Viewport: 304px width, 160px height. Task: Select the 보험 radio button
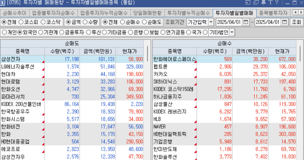[x=146, y=32]
